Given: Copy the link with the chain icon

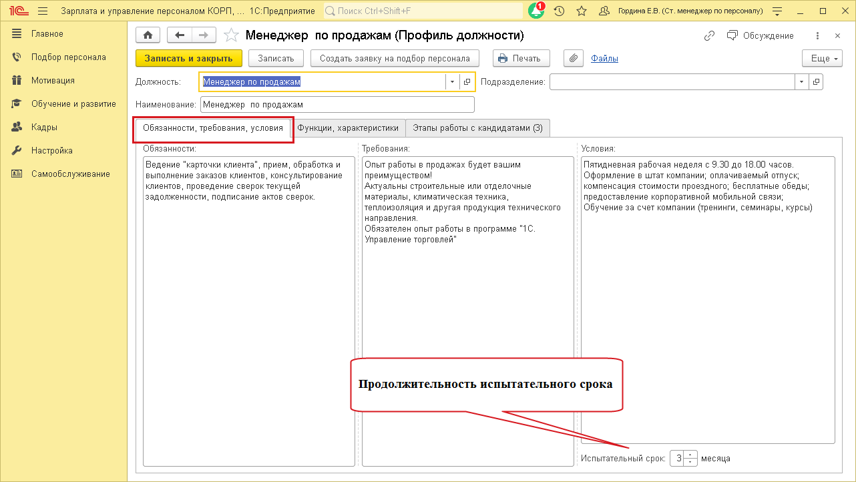Looking at the screenshot, I should pyautogui.click(x=710, y=35).
